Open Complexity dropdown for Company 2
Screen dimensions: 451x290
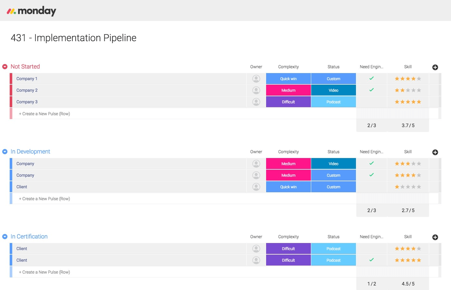[288, 90]
